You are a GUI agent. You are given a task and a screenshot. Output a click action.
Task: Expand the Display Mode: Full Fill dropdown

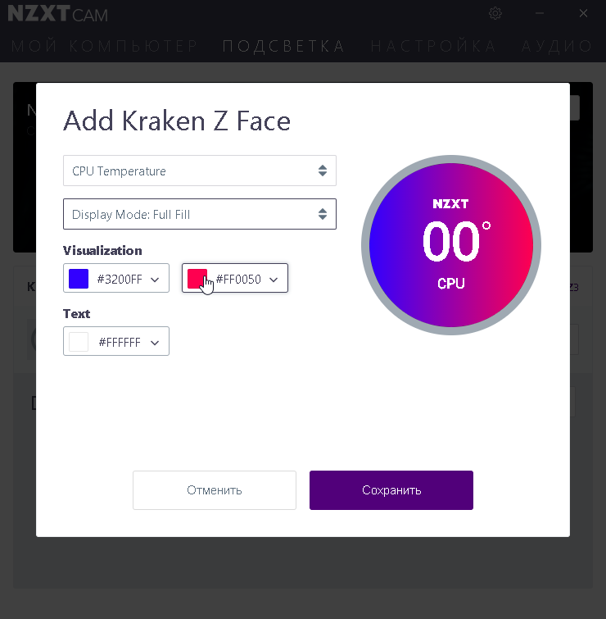click(200, 215)
